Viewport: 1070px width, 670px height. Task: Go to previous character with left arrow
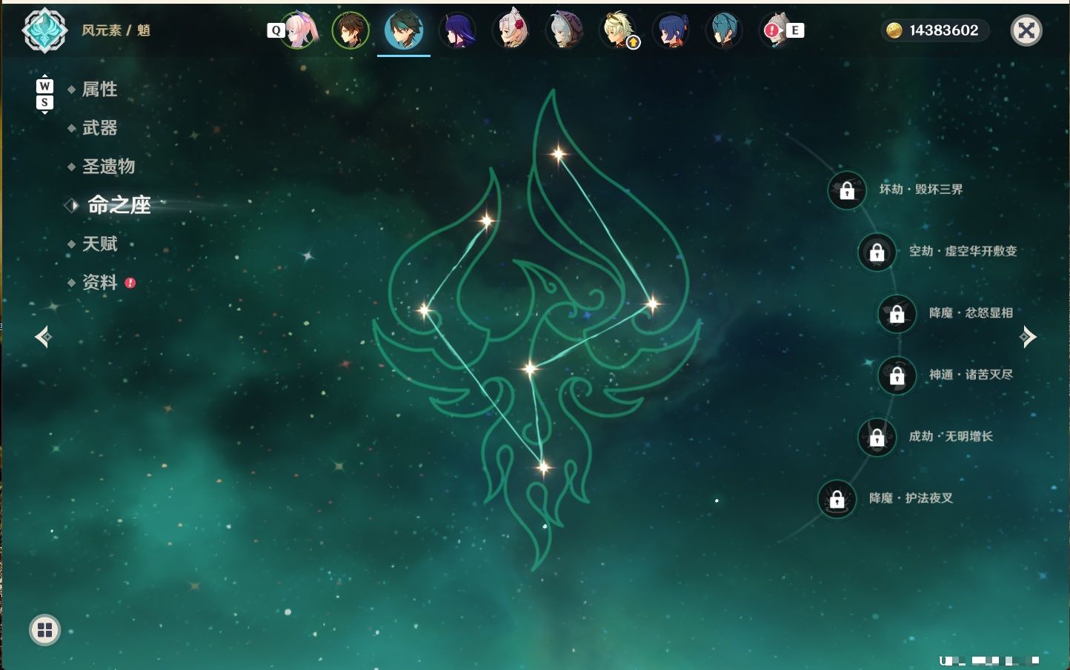pyautogui.click(x=44, y=337)
